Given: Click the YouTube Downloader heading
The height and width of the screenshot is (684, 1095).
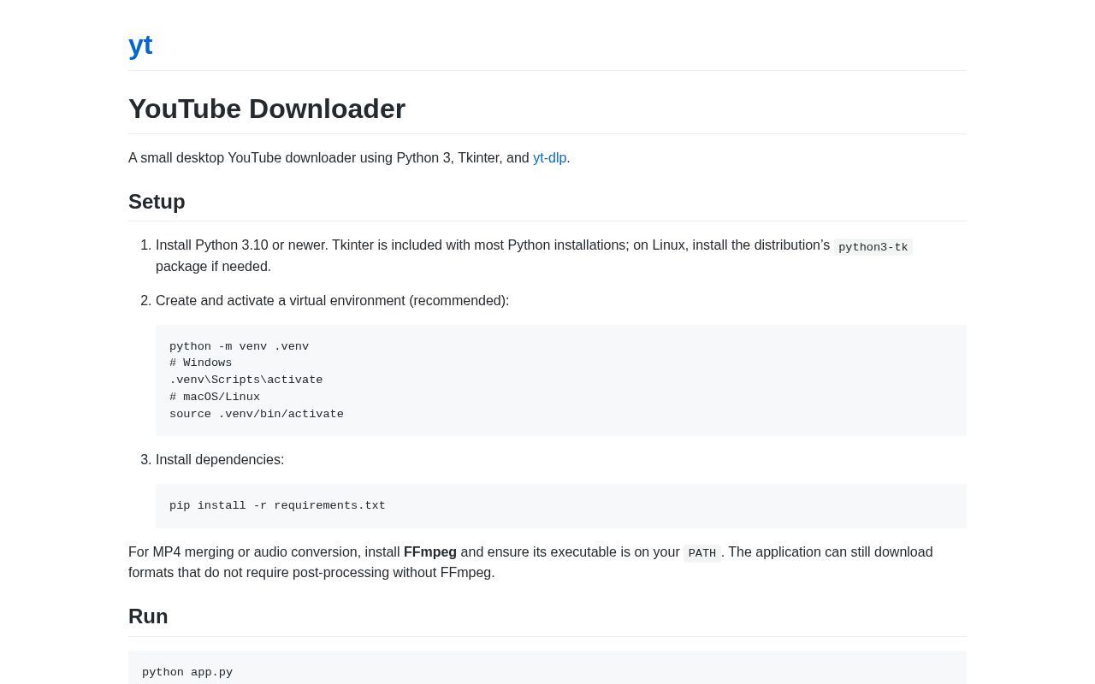Looking at the screenshot, I should click(267, 109).
